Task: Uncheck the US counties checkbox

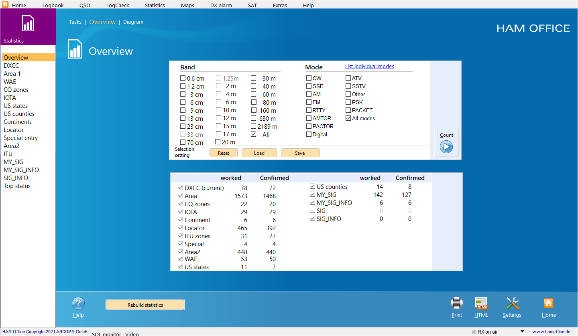Action: click(x=312, y=186)
